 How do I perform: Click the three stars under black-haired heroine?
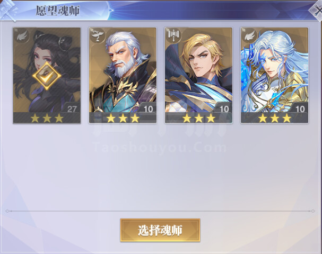tap(47, 118)
